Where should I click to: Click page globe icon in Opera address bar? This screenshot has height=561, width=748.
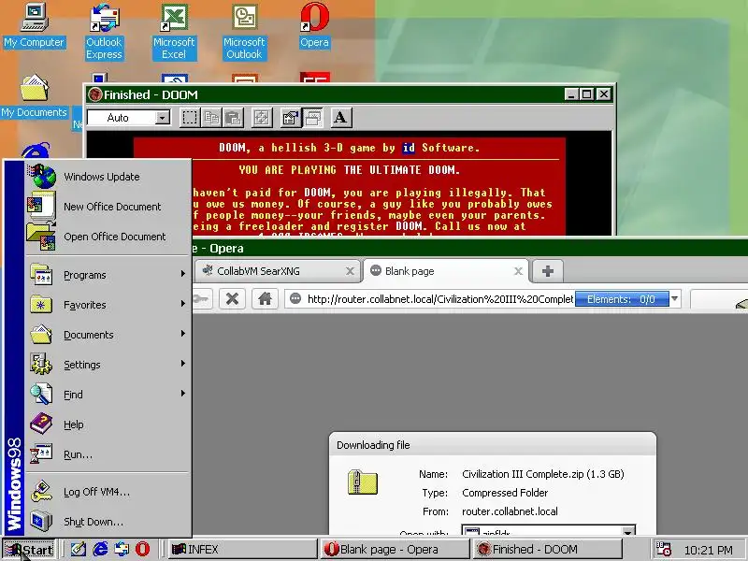coord(295,299)
